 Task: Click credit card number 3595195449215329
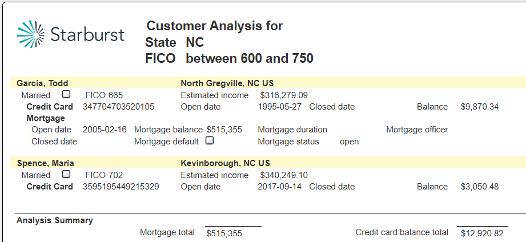coord(121,187)
